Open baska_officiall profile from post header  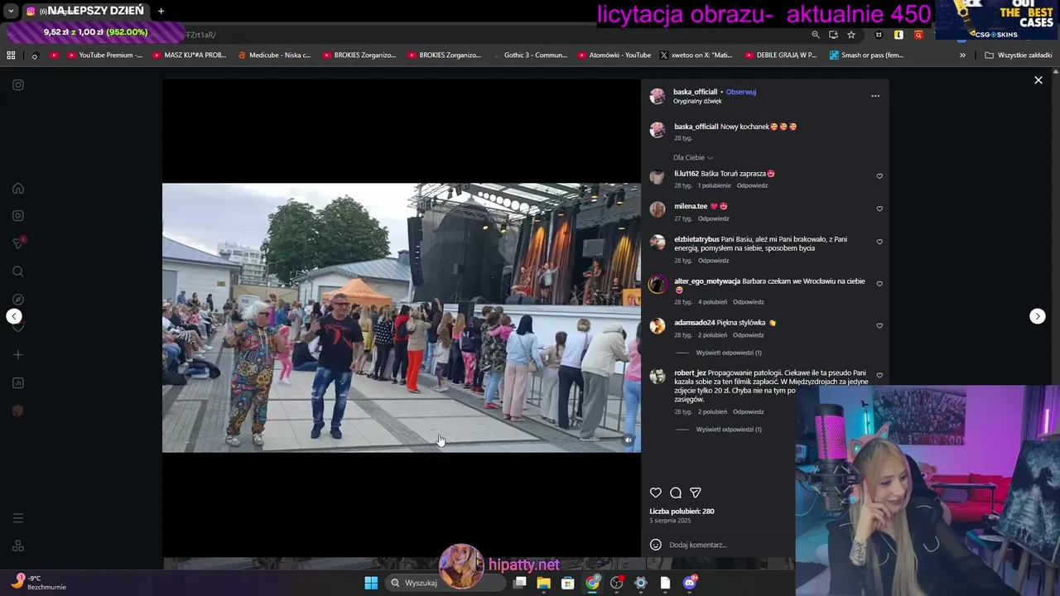[695, 92]
